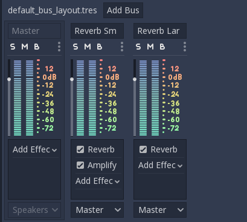This screenshot has height=222, width=247.
Task: Click the default_bus_layout.tres file label
Action: pos(53,10)
